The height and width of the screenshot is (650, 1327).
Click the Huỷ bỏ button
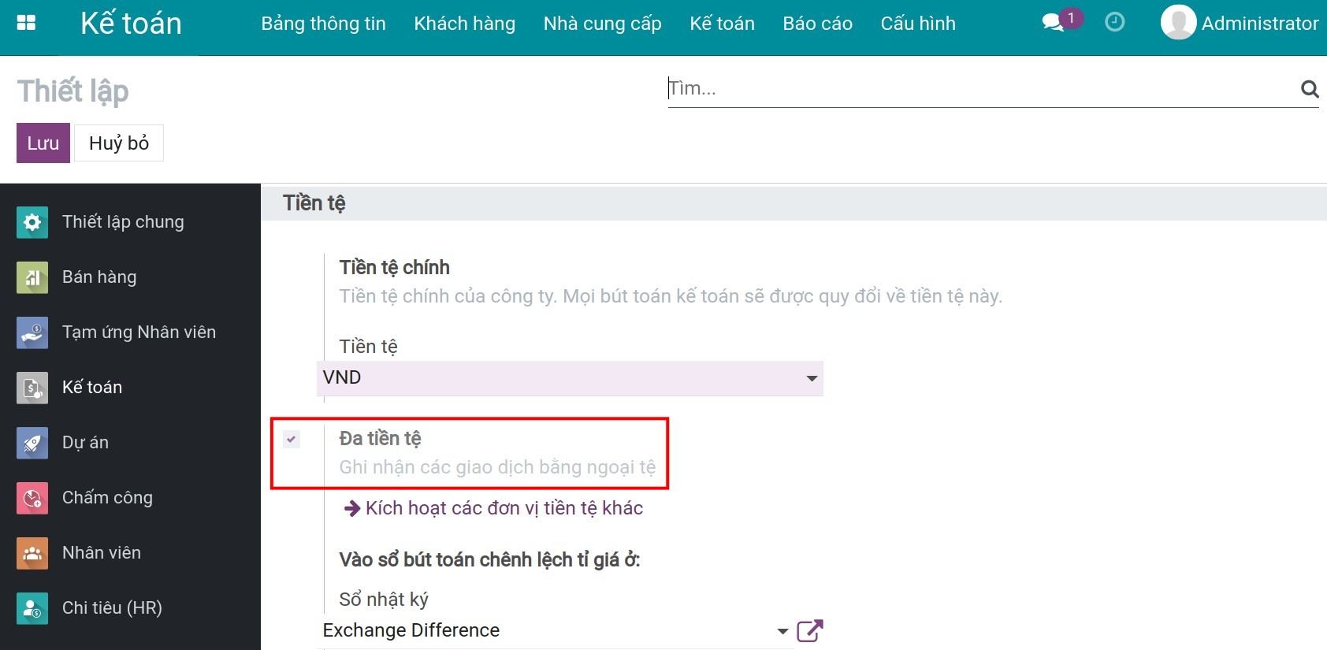tap(119, 143)
